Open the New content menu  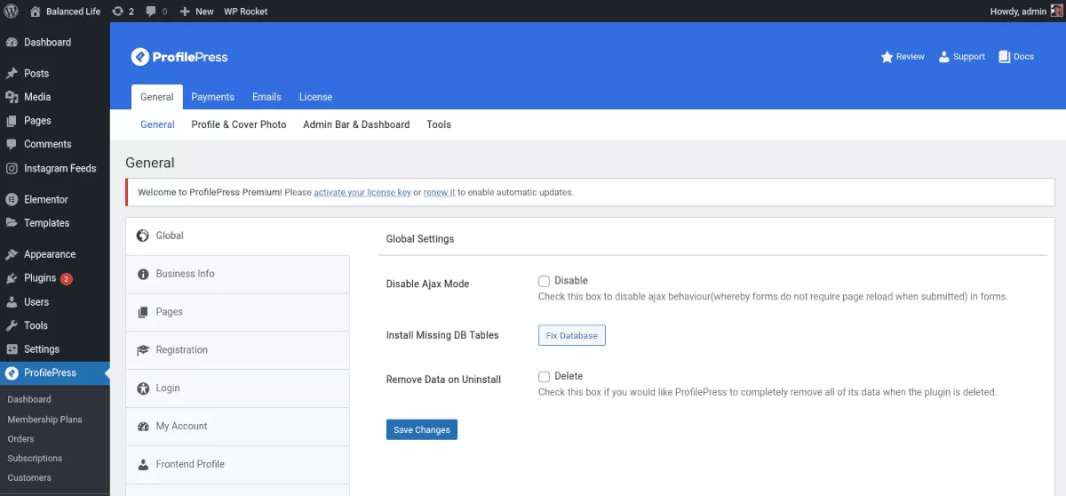[196, 12]
